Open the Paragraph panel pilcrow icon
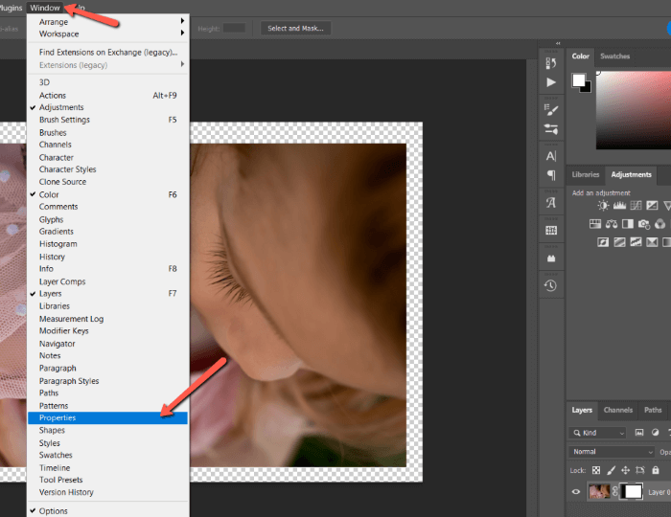 [x=551, y=175]
